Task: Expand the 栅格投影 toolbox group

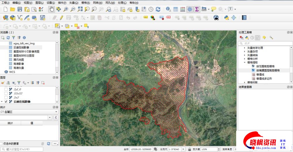Action: pos(245,82)
